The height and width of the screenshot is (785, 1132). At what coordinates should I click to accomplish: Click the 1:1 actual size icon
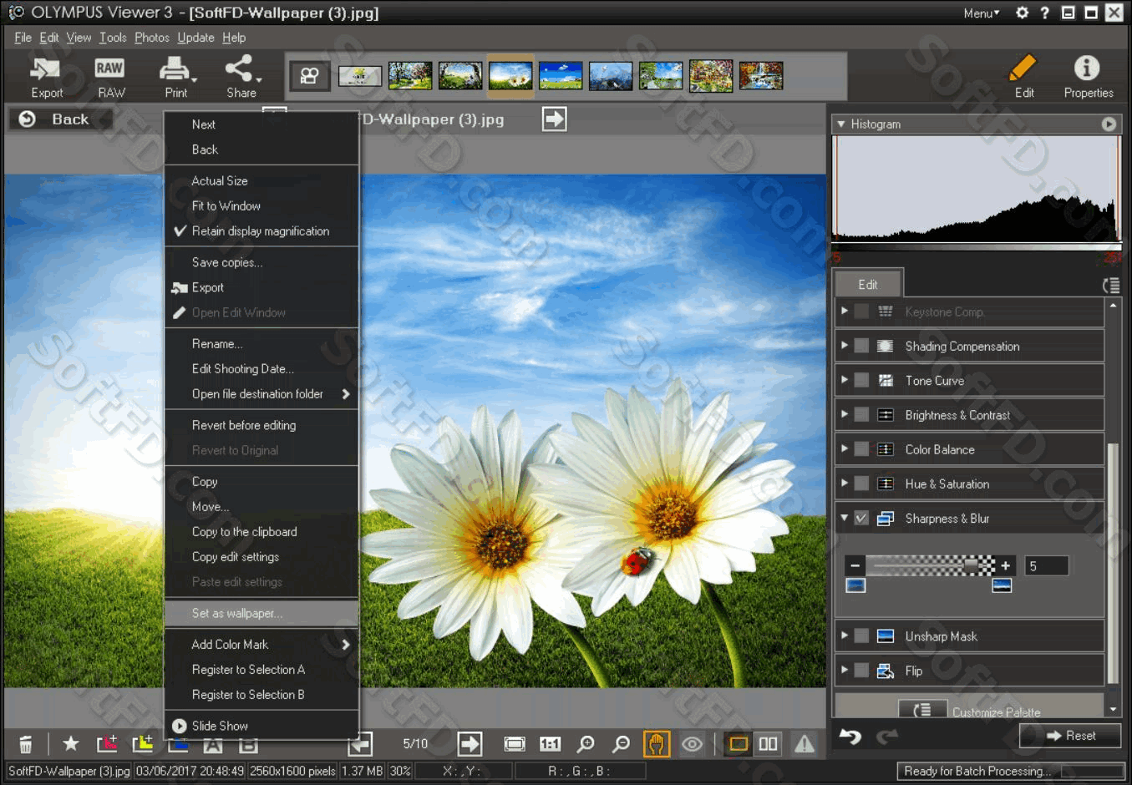tap(550, 743)
